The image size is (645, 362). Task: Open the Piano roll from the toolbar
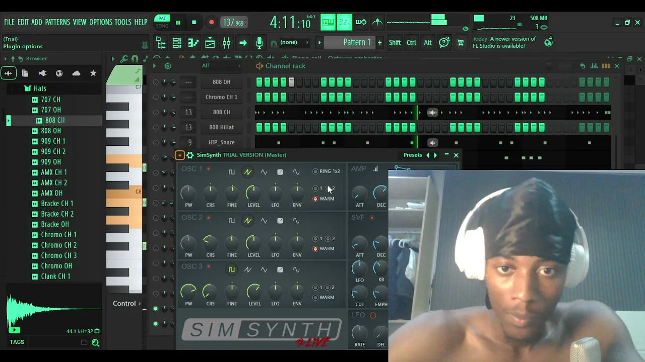(193, 43)
